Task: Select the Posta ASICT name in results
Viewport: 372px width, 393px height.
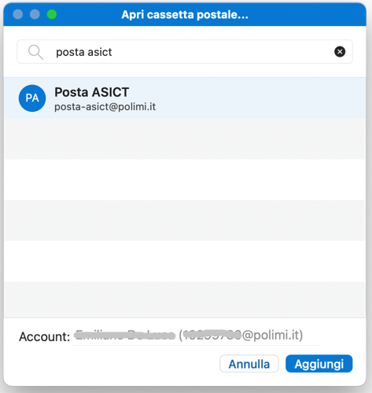Action: [x=92, y=92]
